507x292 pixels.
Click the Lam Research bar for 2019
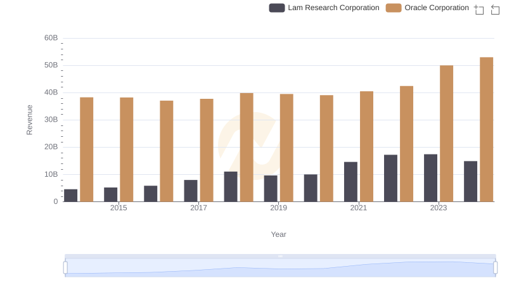[x=271, y=189]
